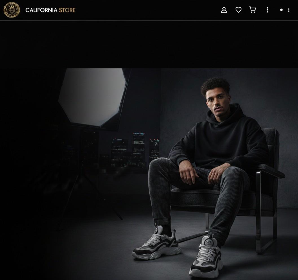This screenshot has width=298, height=280.
Task: Click the two-dot icon at far right
Action: [x=289, y=10]
